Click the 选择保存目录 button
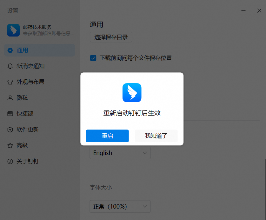Viewport: 266px width, 220px height. [x=111, y=37]
